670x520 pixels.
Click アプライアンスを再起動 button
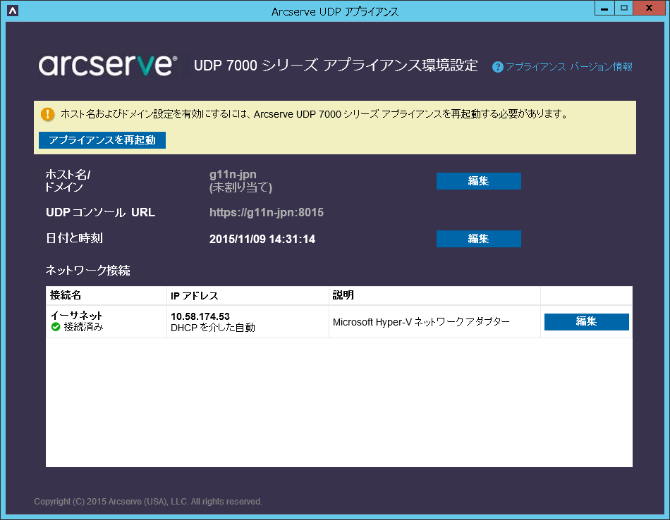pos(102,140)
